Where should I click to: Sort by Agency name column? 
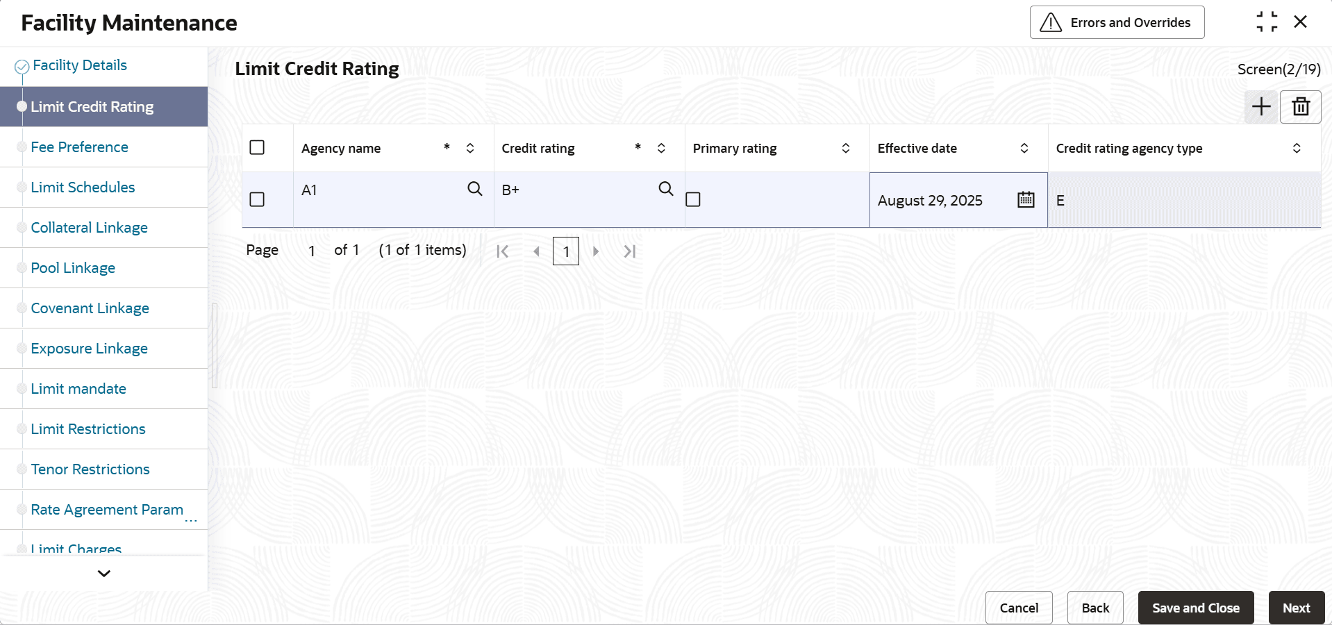tap(470, 149)
